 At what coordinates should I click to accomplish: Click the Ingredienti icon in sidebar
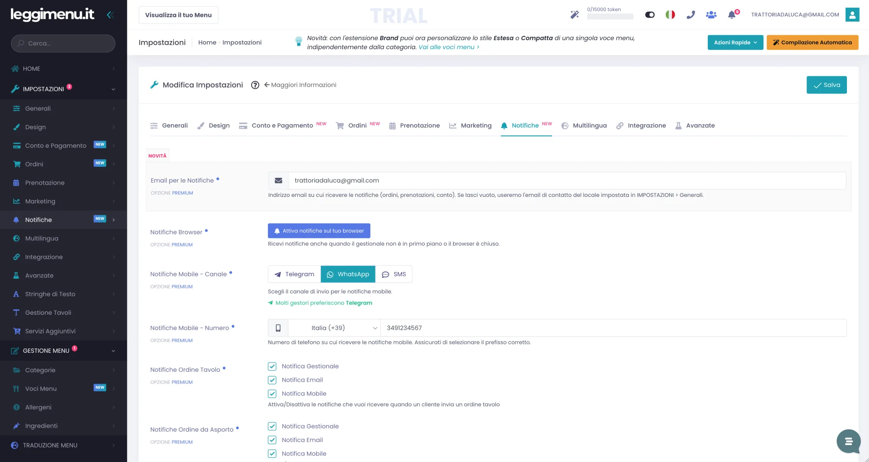tap(16, 426)
